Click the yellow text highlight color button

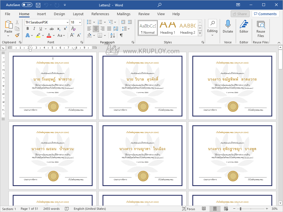pos(38,35)
